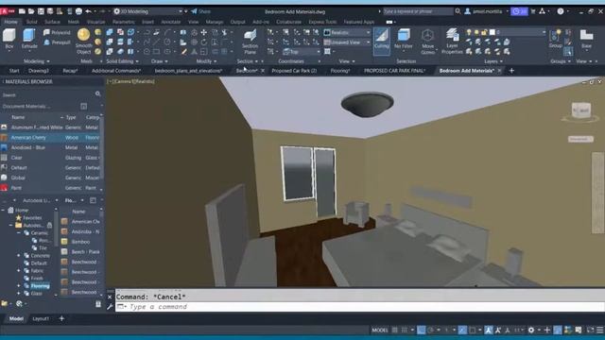Image resolution: width=605 pixels, height=340 pixels.
Task: Click the add layout plus button
Action: [x=61, y=319]
